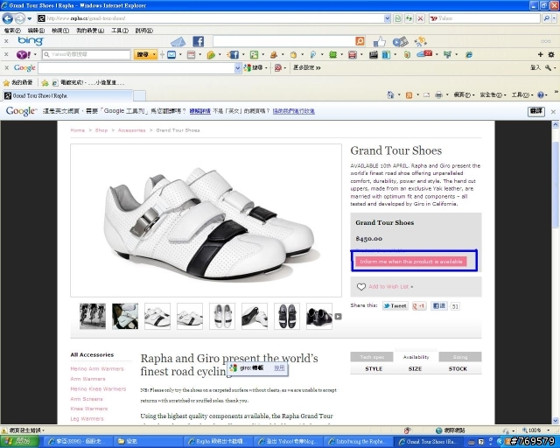
Task: Switch to the Tech spec tab
Action: 372,357
